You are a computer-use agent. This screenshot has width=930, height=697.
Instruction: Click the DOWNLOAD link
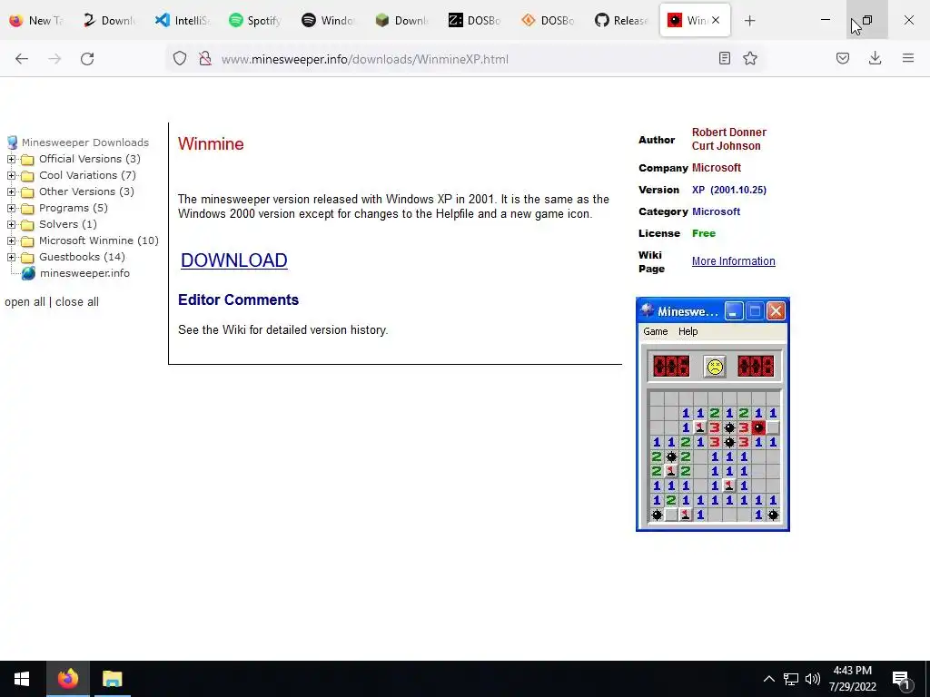[x=234, y=260]
